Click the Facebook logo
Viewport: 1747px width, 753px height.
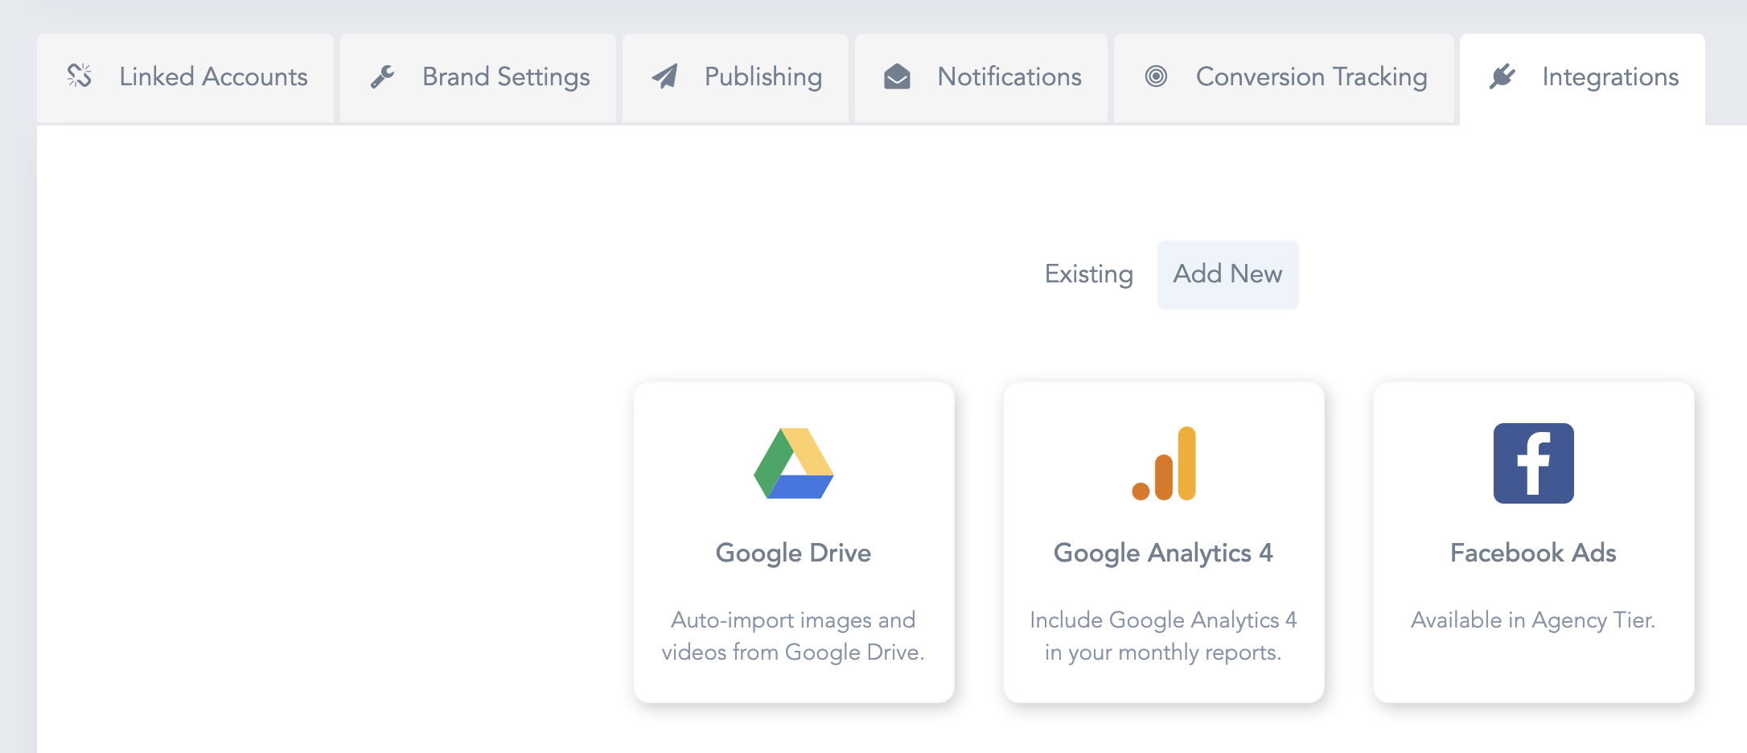pos(1533,463)
